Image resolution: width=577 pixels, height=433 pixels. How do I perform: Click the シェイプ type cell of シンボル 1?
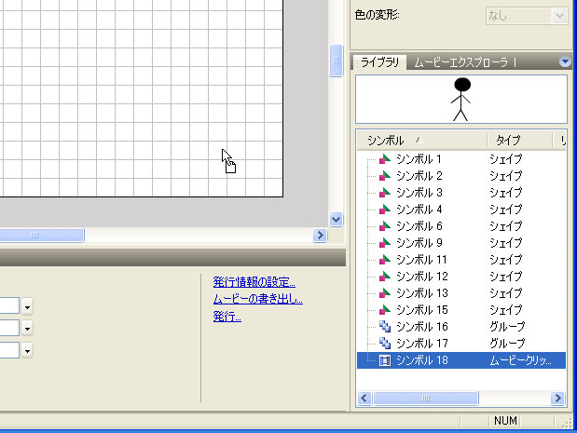(x=505, y=159)
